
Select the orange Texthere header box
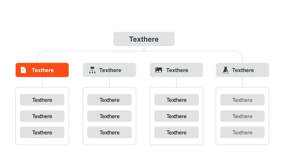pos(42,70)
